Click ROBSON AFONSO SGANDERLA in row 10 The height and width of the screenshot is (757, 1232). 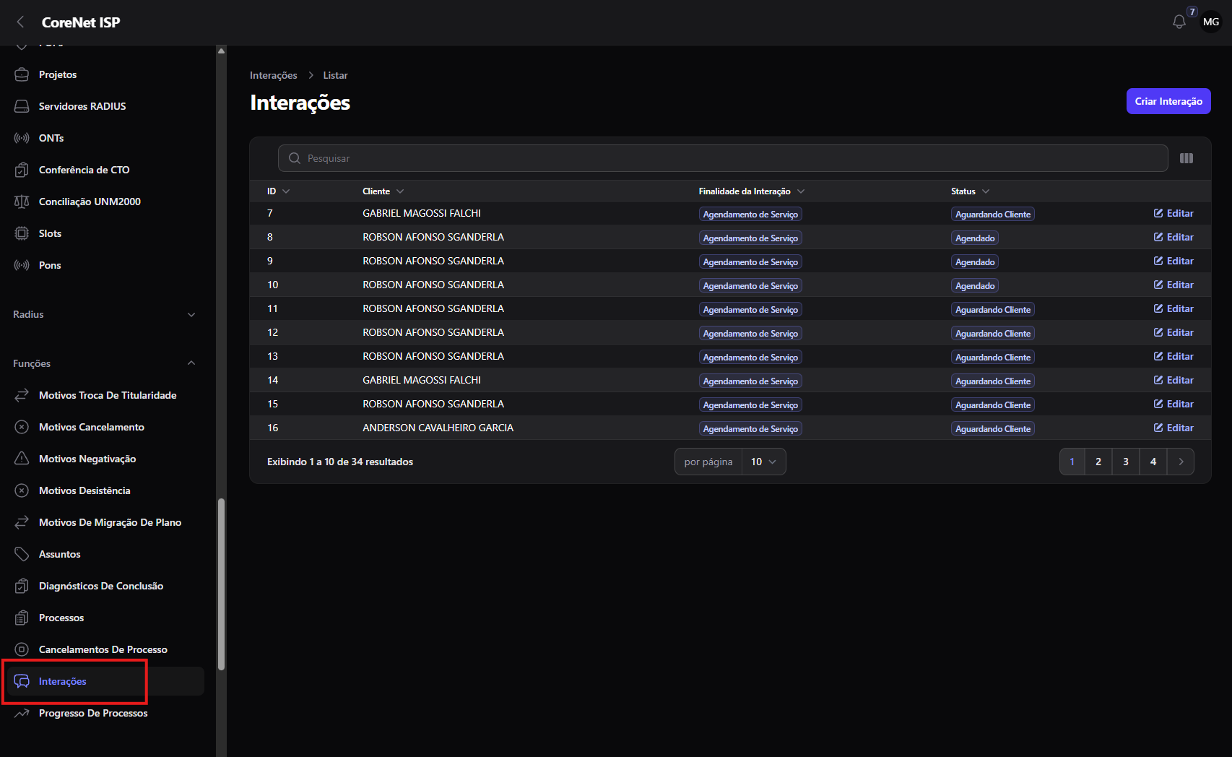pos(433,285)
